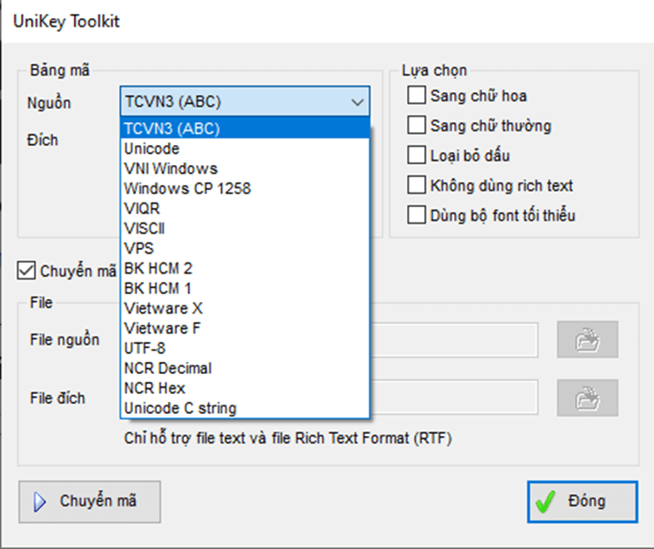This screenshot has height=549, width=654.
Task: Select NCR Decimal from the list
Action: pos(168,368)
